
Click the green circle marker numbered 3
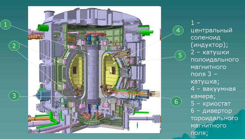point(15,96)
